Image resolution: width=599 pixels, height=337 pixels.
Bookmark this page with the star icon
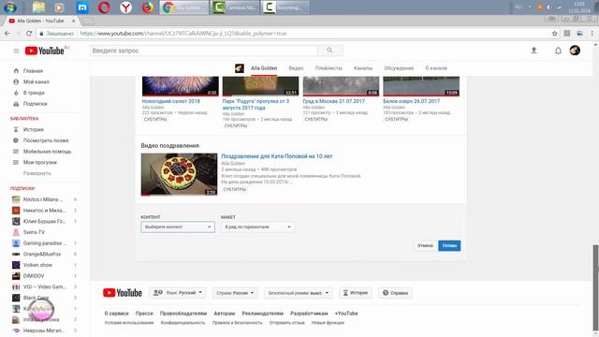[554, 34]
